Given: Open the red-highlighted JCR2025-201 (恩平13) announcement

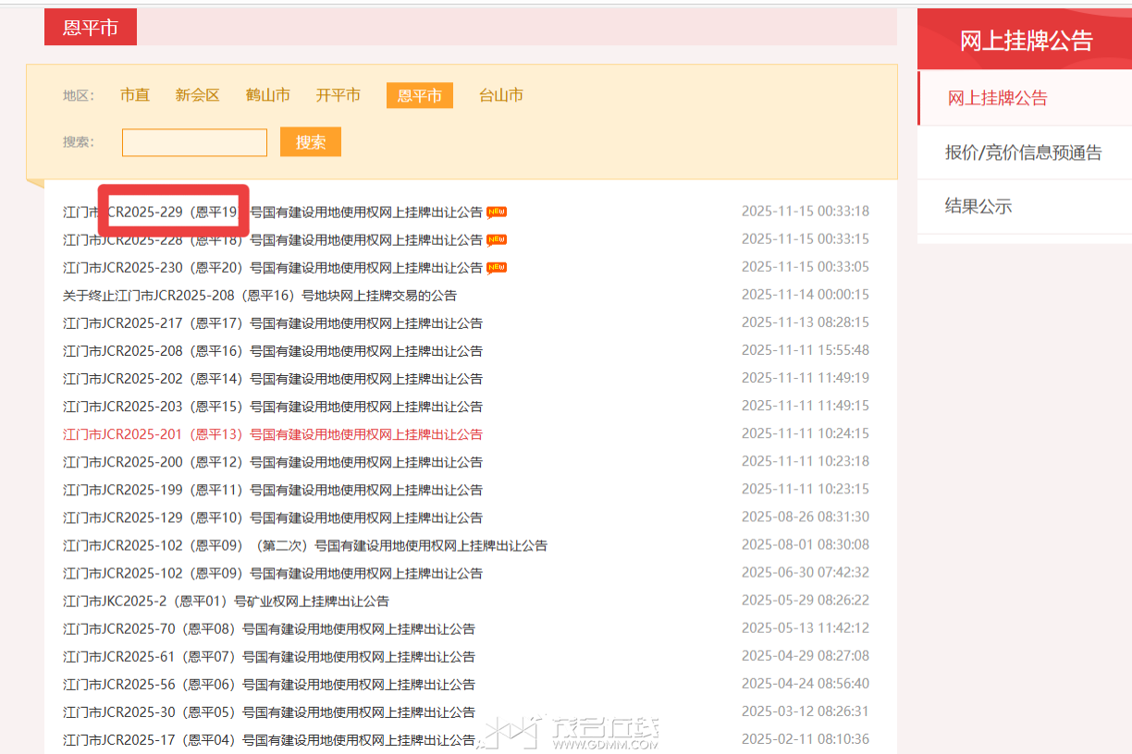Looking at the screenshot, I should tap(273, 433).
